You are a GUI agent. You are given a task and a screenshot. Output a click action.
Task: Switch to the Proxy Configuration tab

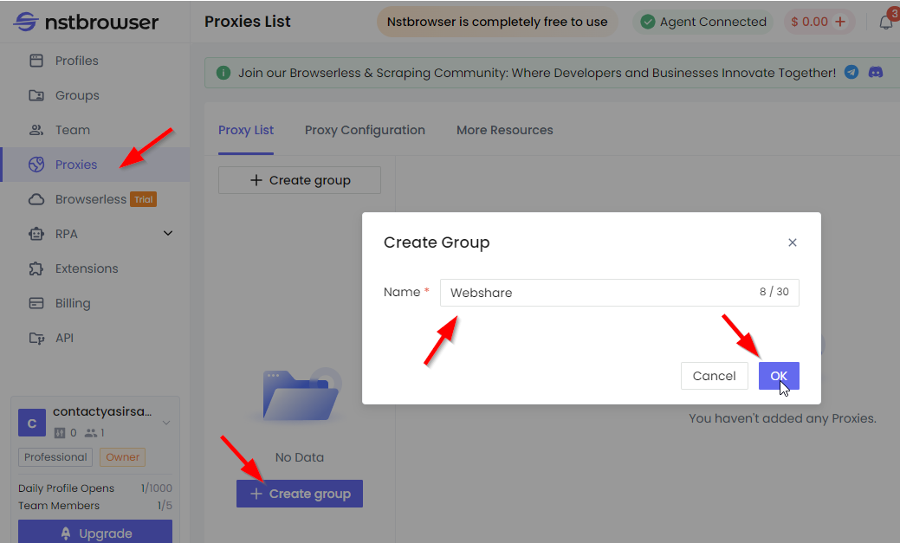point(365,130)
